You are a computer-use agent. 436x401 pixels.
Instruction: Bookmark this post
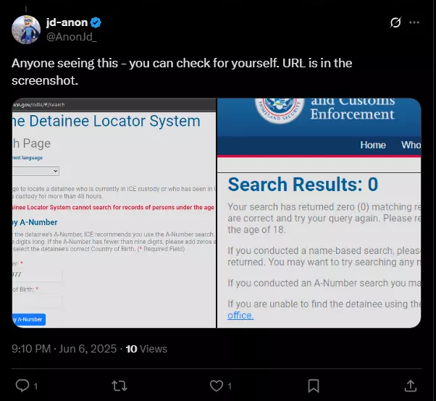[x=314, y=386]
